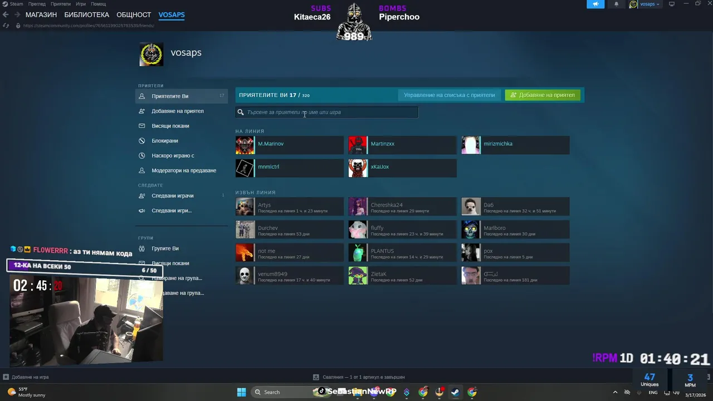Click the green Добавяне на приятел button
The width and height of the screenshot is (713, 401).
(543, 95)
